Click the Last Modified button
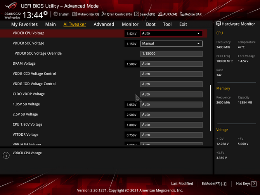 click(182, 184)
